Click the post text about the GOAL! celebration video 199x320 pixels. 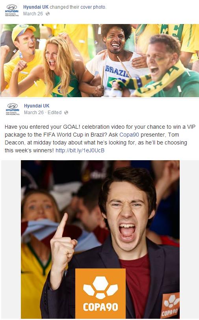(100, 139)
